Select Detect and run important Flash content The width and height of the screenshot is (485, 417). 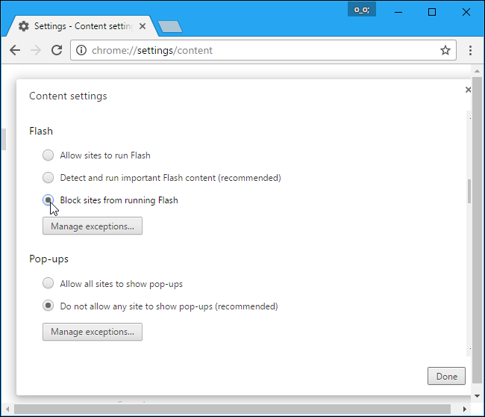click(x=48, y=178)
